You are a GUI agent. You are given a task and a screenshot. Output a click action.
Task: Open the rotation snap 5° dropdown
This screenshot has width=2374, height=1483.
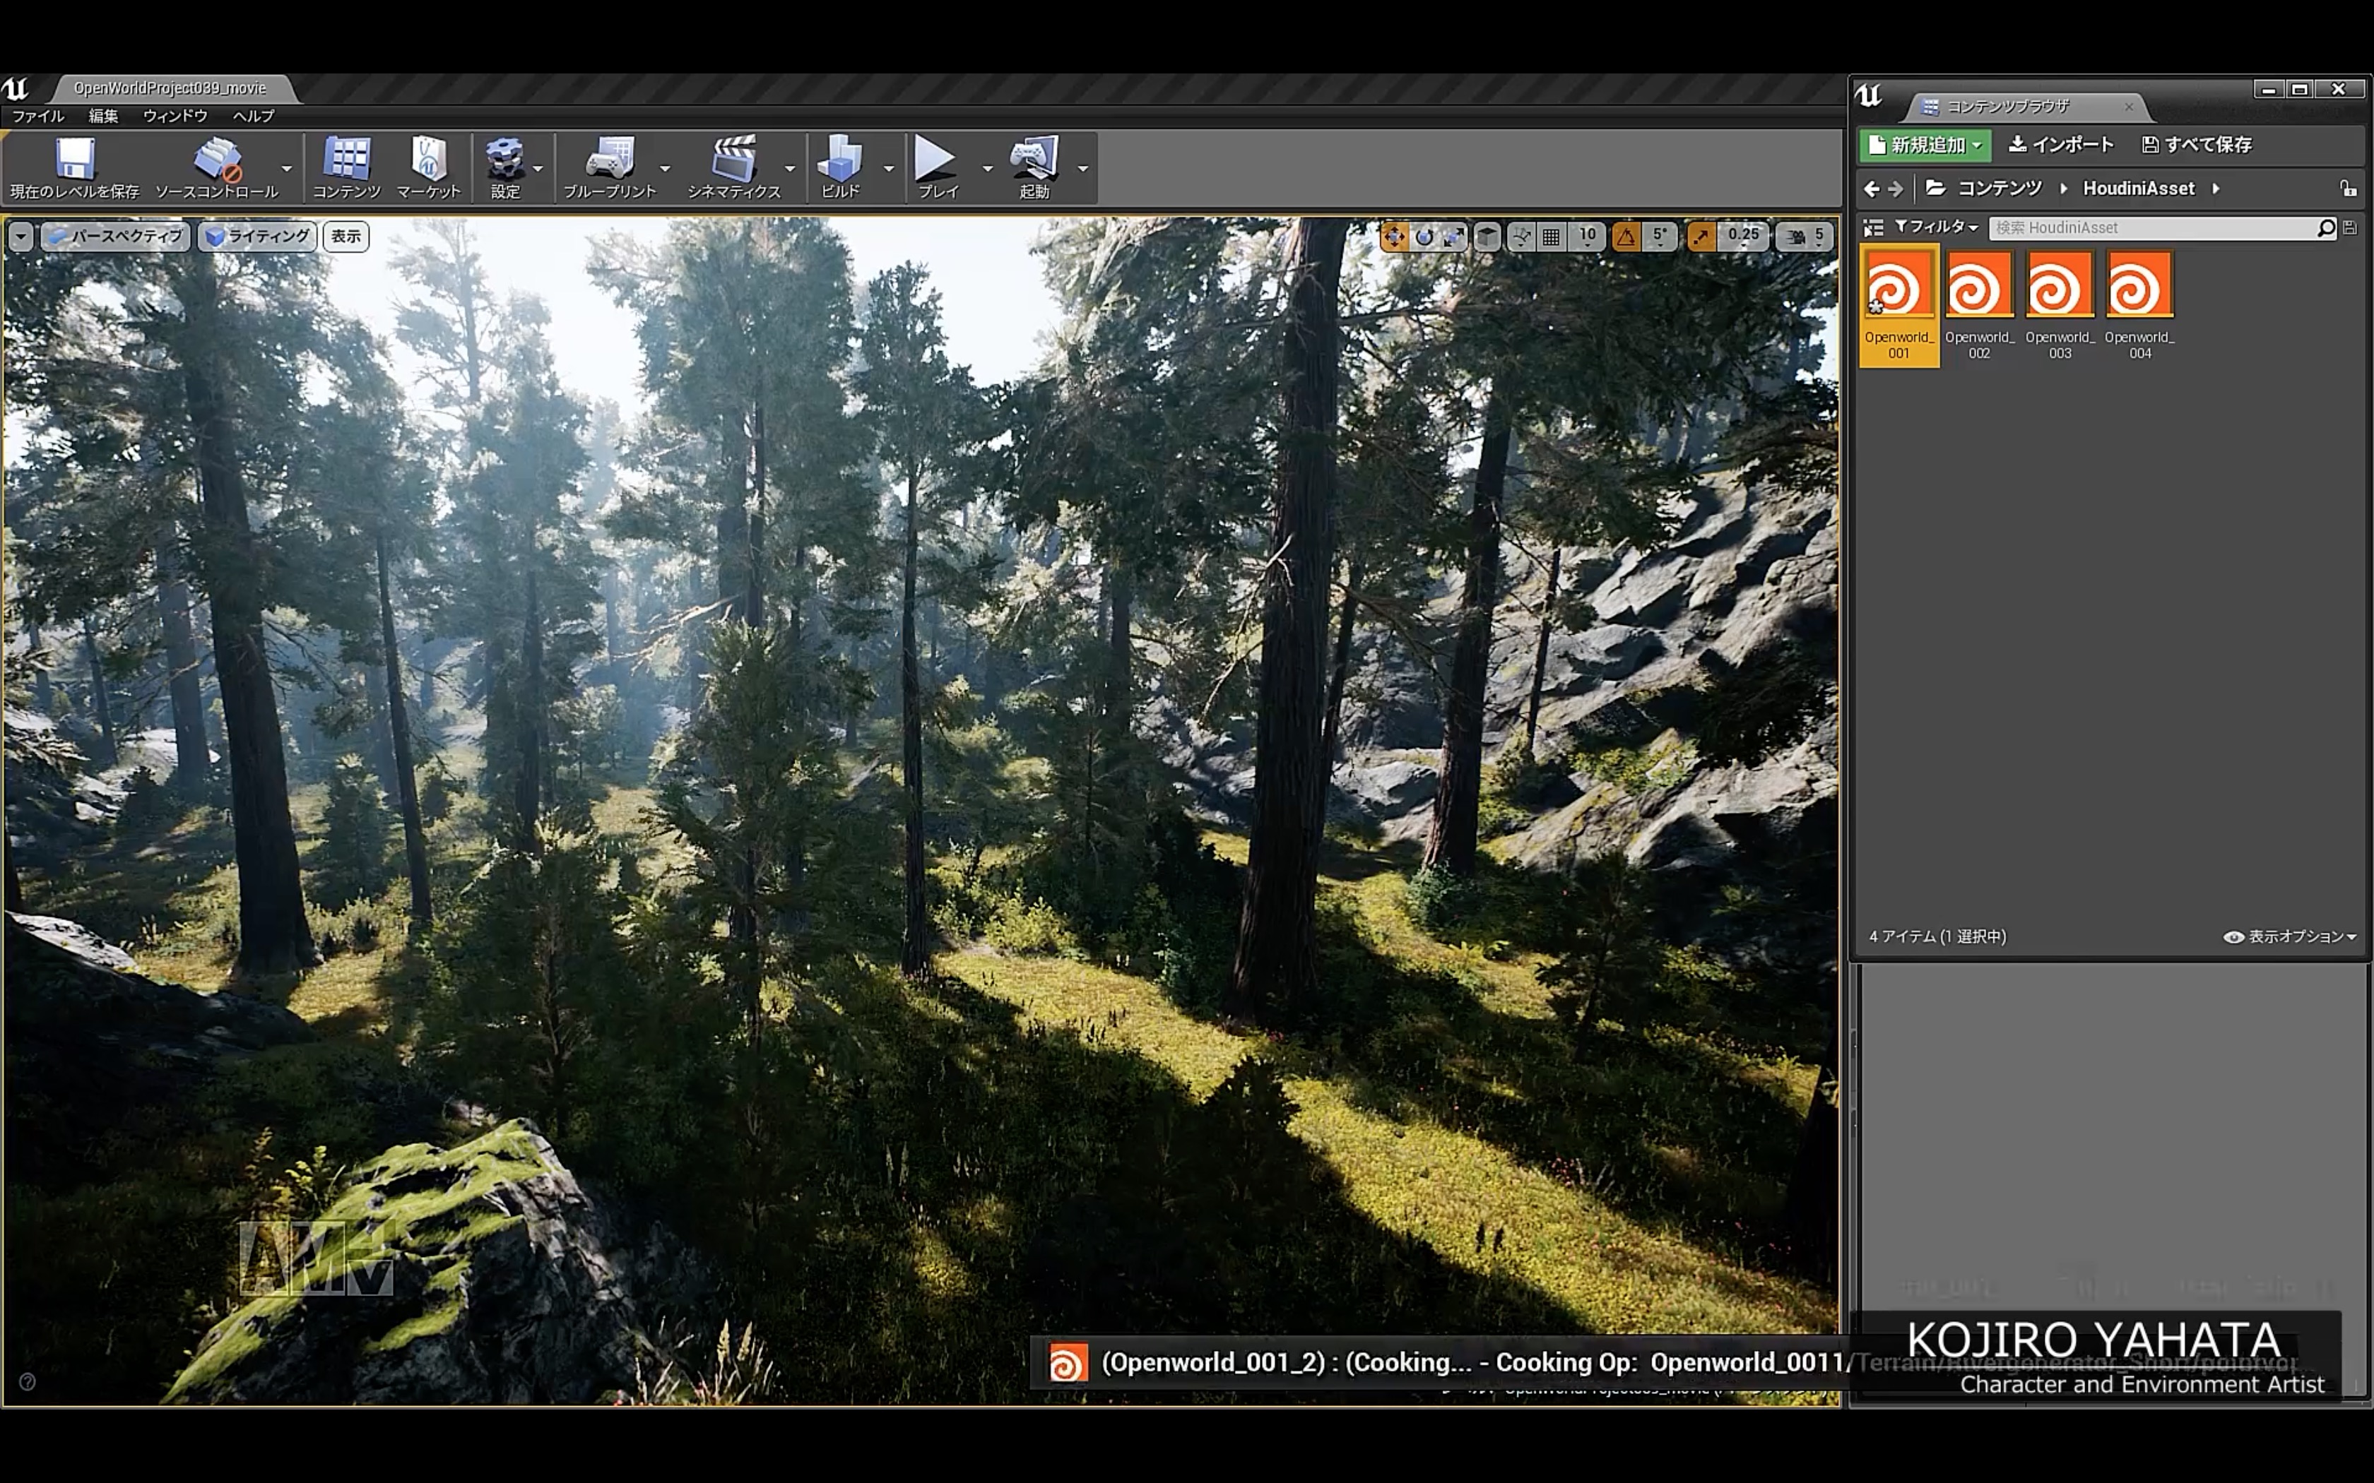(1659, 237)
